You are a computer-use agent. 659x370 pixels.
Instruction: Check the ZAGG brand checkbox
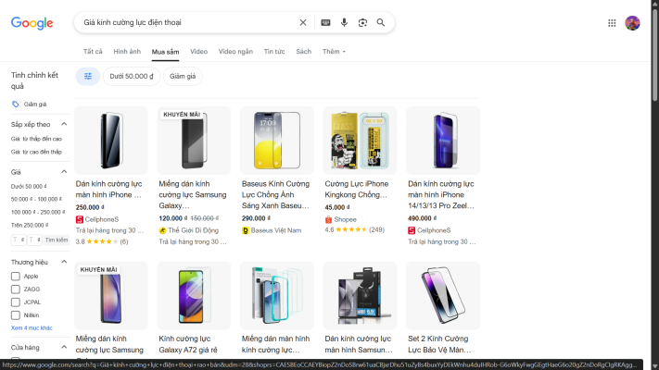click(16, 289)
